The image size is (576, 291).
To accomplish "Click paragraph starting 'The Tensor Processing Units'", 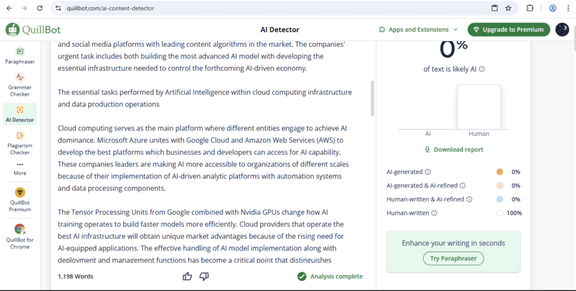I will click(x=201, y=236).
